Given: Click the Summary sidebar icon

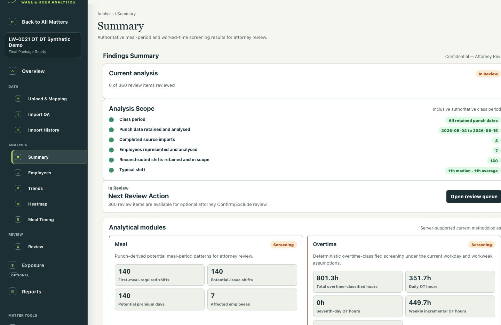Looking at the screenshot, I should point(18,157).
